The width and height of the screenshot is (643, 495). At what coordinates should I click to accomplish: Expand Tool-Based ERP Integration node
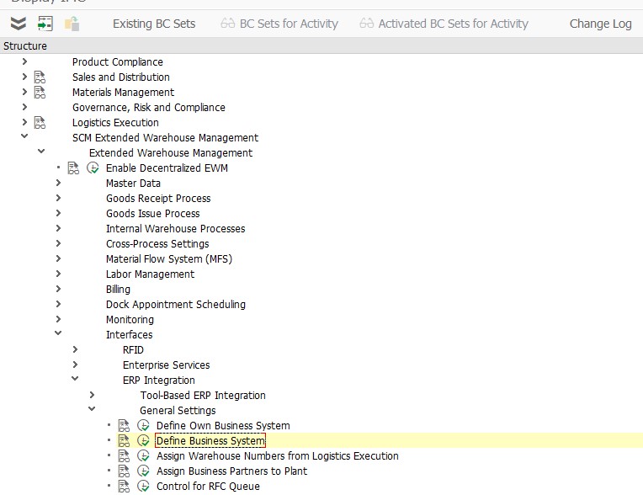[92, 396]
